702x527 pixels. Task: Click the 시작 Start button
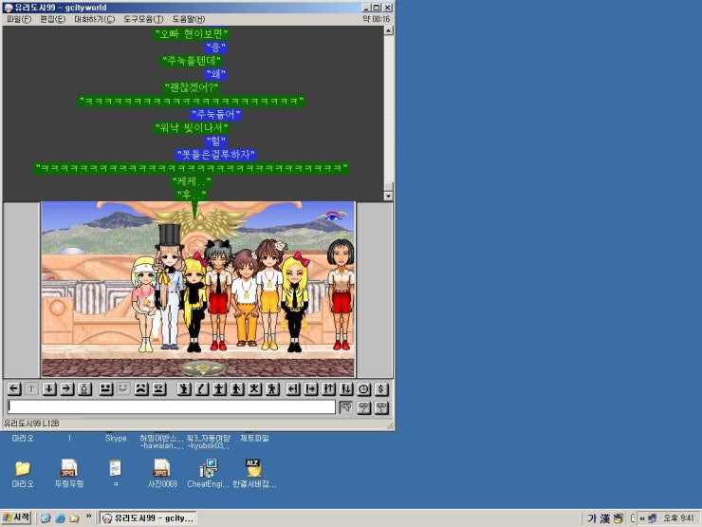(x=18, y=518)
